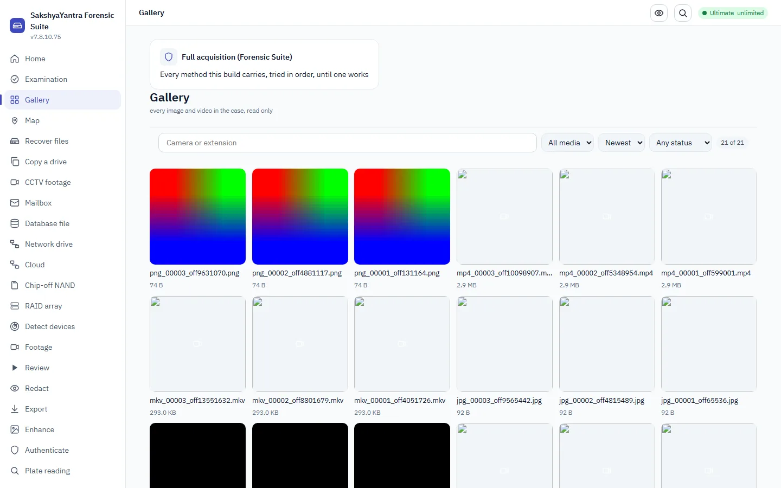Click the Recover files drive icon

click(15, 141)
